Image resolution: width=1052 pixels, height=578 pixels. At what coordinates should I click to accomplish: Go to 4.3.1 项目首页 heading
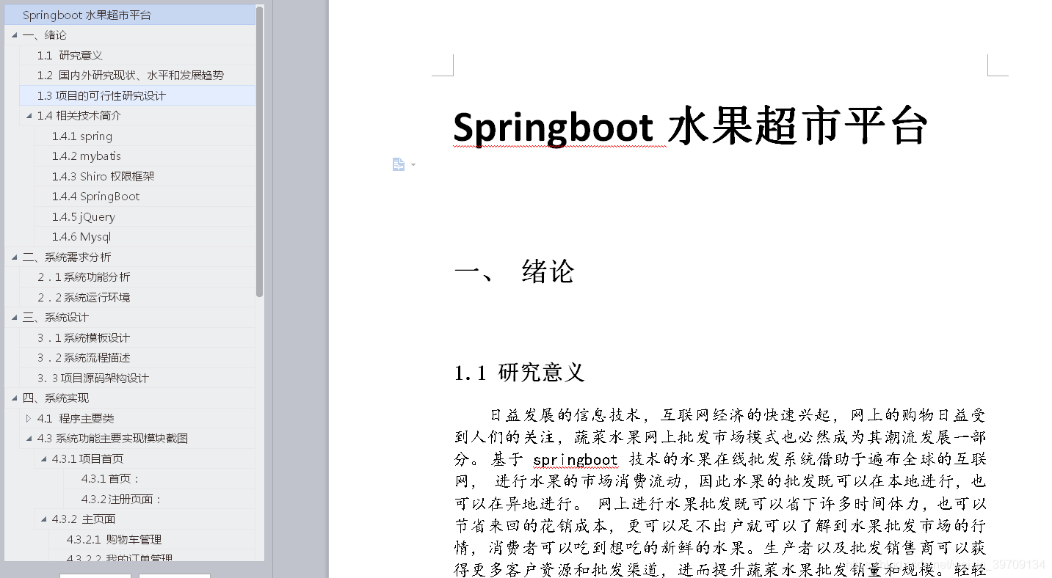tap(87, 458)
